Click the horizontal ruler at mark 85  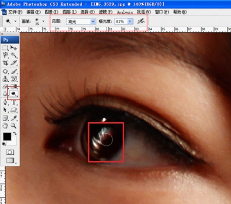point(163,29)
